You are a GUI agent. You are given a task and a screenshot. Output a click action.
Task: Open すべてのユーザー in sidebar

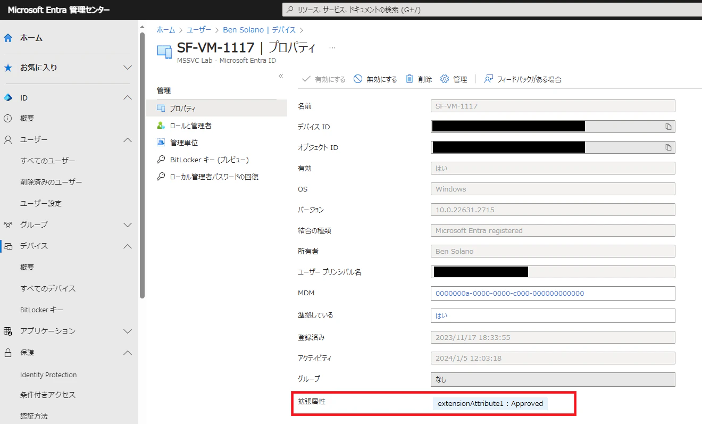pyautogui.click(x=48, y=161)
